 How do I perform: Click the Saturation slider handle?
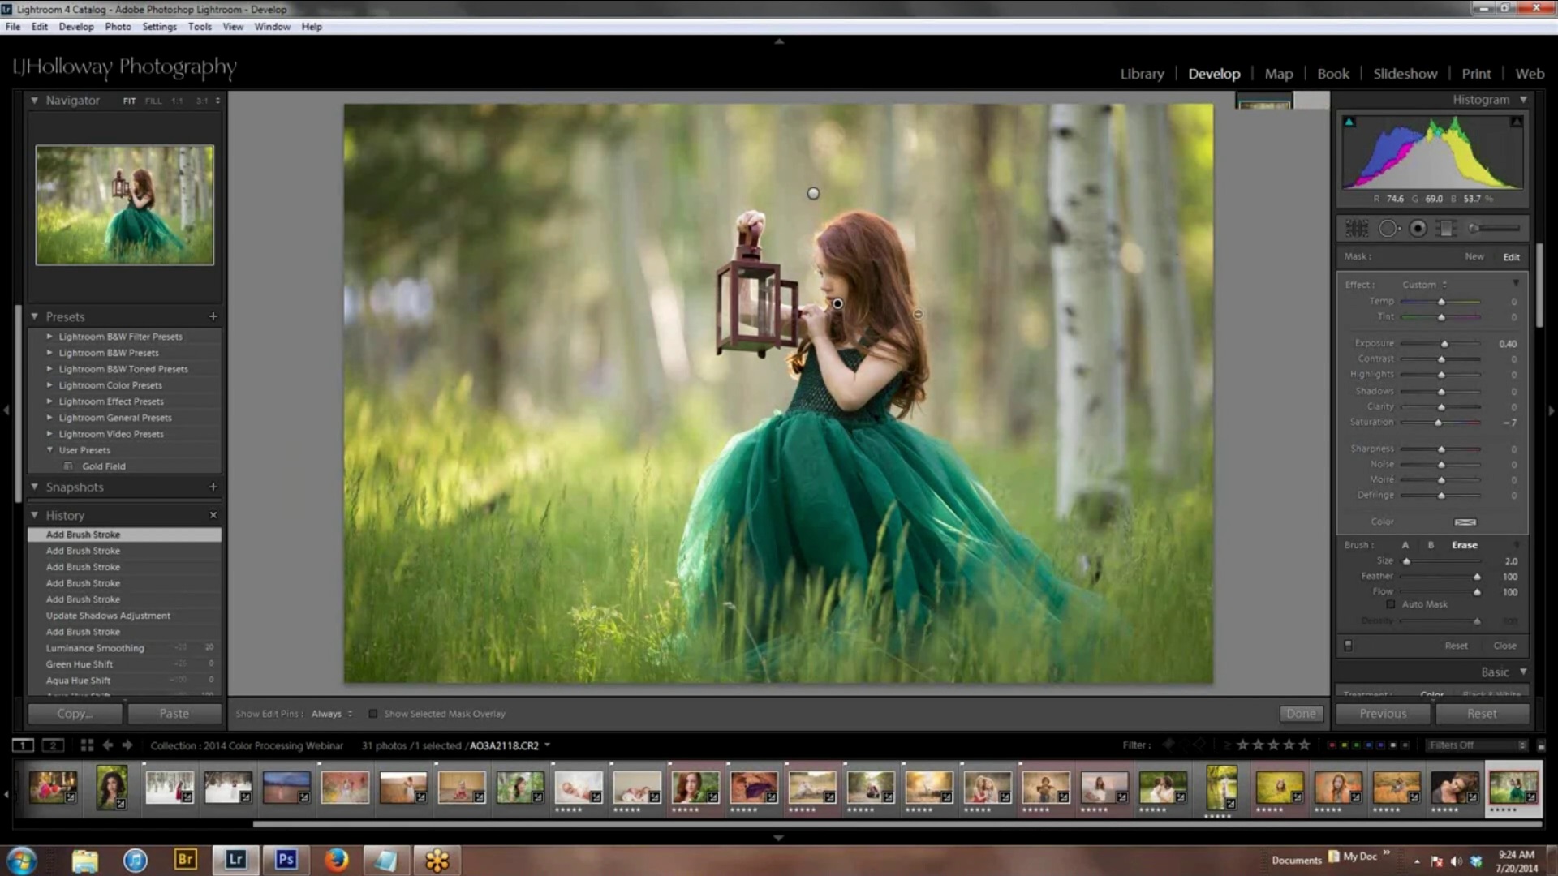1438,423
